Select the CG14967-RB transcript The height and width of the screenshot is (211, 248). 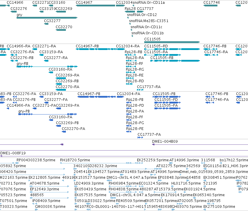(x=96, y=49)
